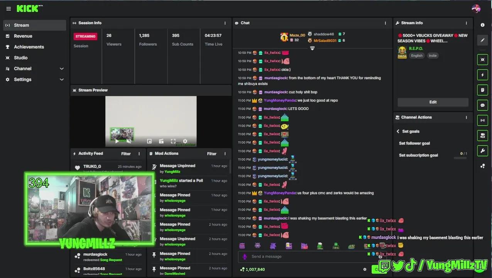Click the Indie tag
Viewport: 492px width, 278px height.
point(433,56)
